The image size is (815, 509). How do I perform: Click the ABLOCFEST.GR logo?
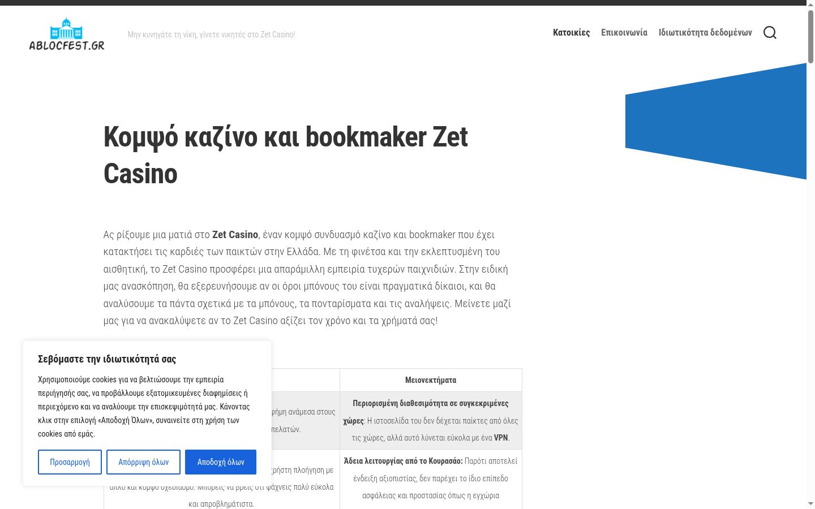click(67, 34)
